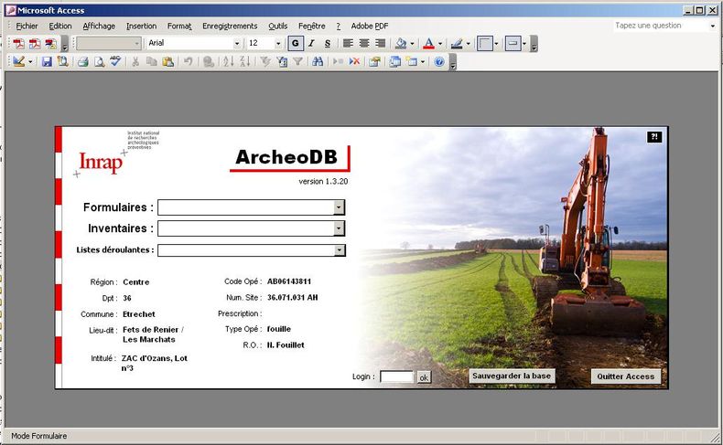Click the second Adobe PDF toolbar icon
Viewport: 723px width, 445px height.
pos(35,44)
